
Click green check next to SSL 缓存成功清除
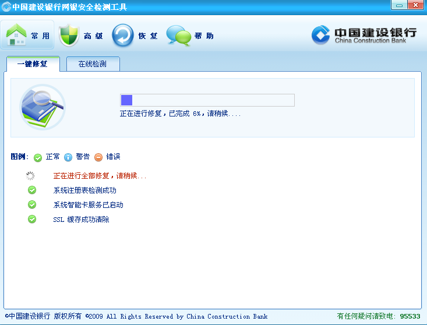coord(32,219)
